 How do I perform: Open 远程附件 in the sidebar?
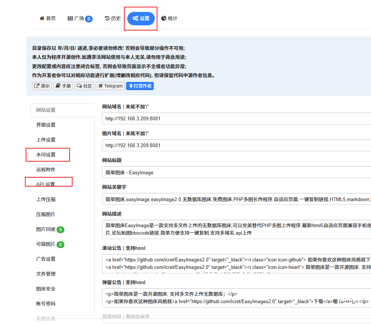(x=46, y=169)
